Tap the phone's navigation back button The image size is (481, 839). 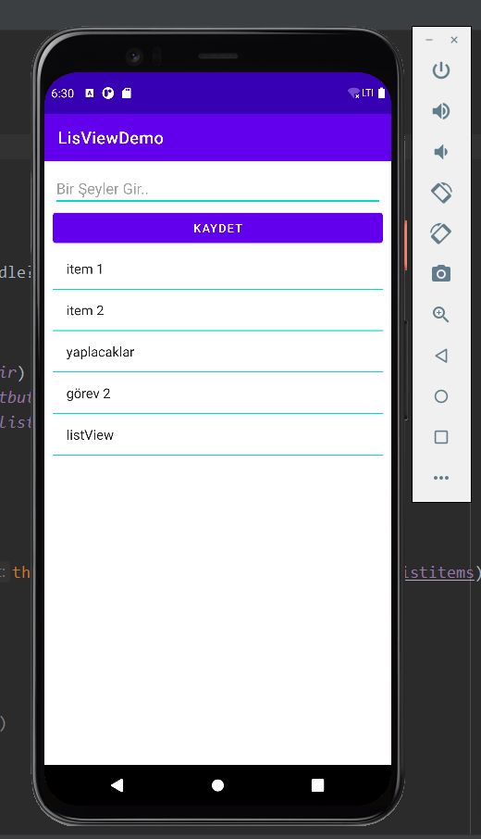pyautogui.click(x=117, y=785)
